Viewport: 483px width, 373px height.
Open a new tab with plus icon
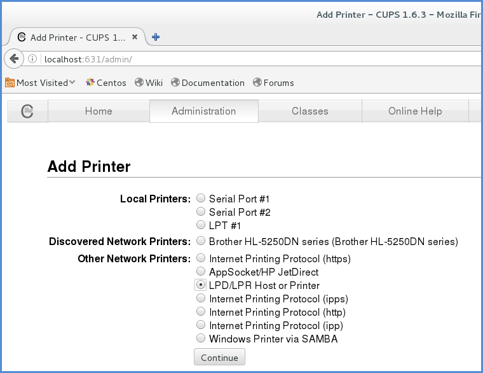pos(156,37)
